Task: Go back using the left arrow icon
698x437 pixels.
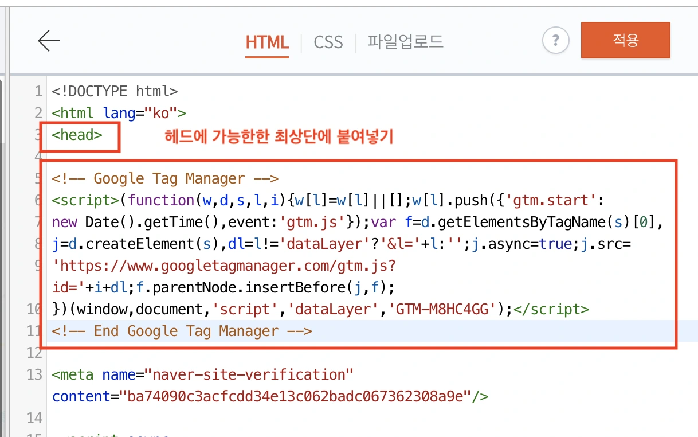Action: (x=49, y=41)
